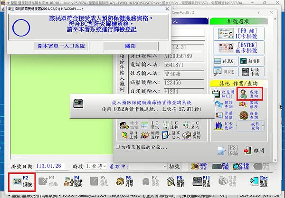Click the Esc 回主選單 main menu button
This screenshot has height=198, width=285.
click(268, 181)
